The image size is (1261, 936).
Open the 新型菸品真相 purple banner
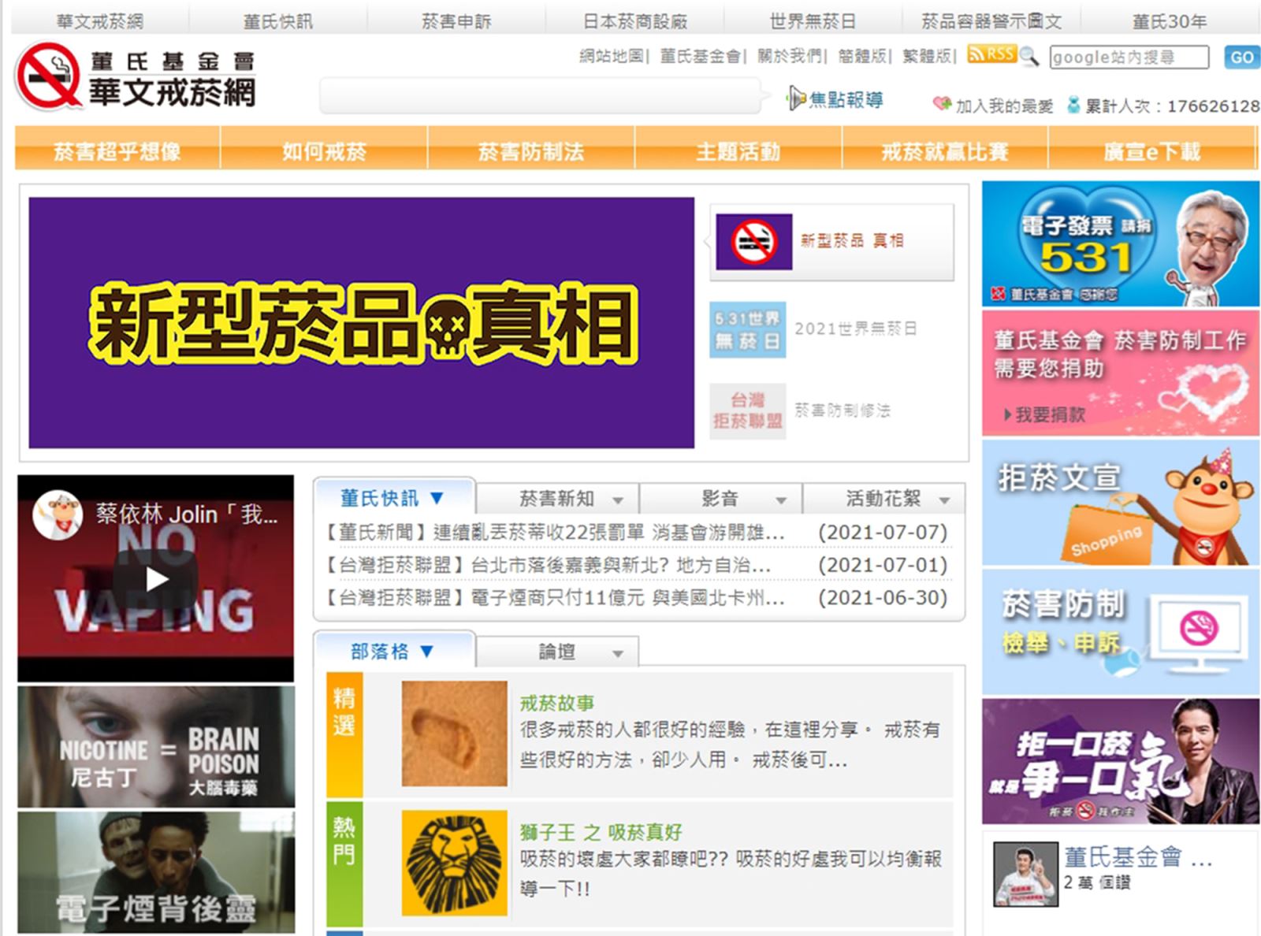click(x=362, y=323)
